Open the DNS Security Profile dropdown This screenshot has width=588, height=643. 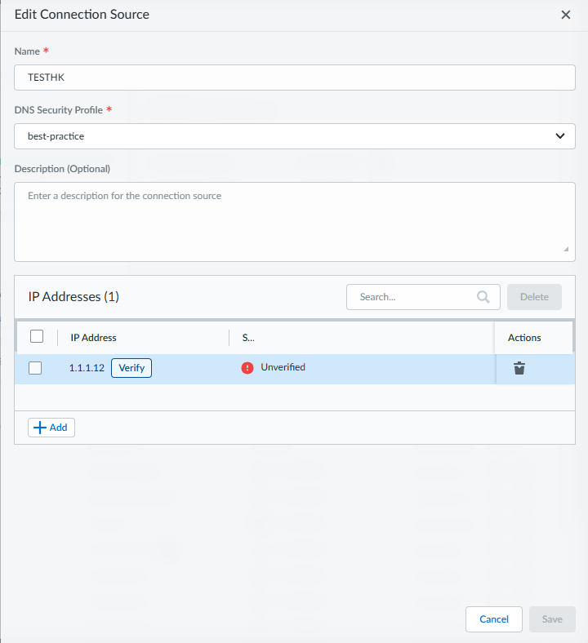[x=294, y=136]
